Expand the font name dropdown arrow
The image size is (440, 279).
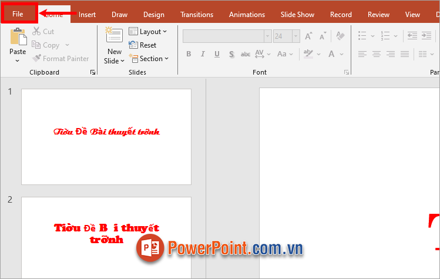(268, 36)
